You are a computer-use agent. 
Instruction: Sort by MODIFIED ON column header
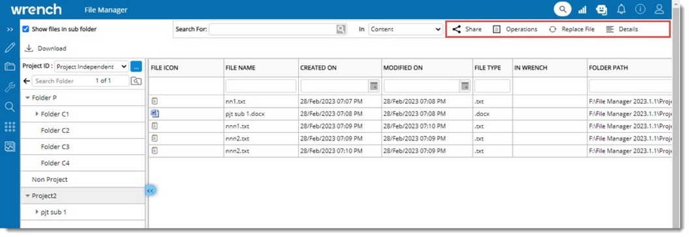pos(403,68)
